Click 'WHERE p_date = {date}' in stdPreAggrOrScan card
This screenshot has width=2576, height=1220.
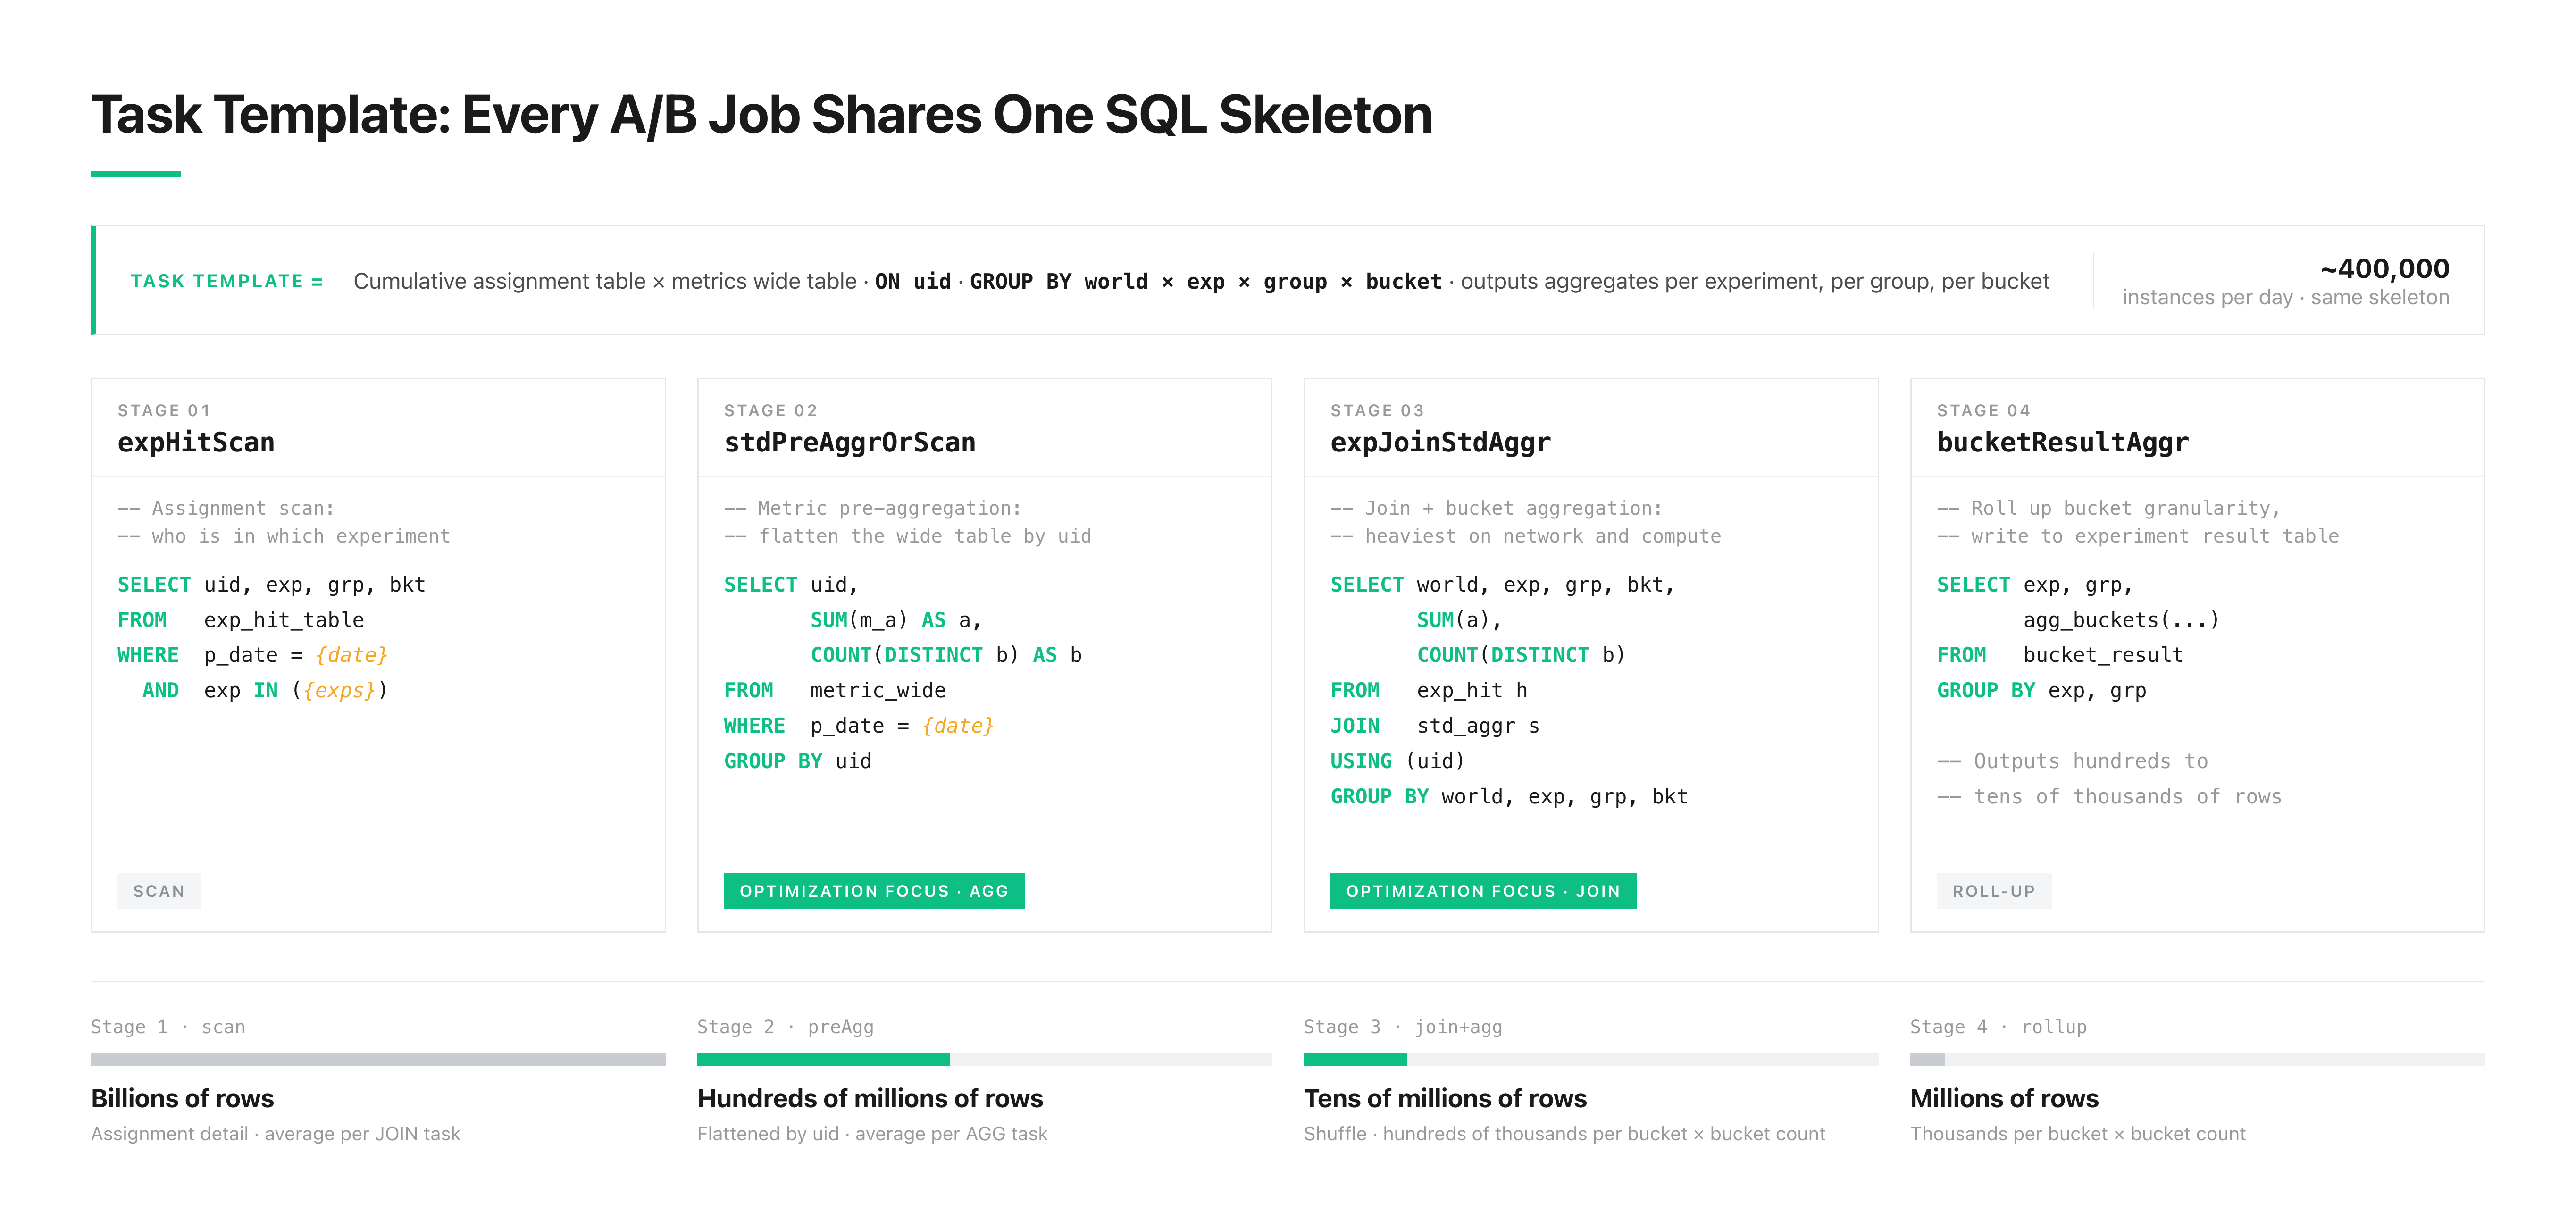[859, 726]
